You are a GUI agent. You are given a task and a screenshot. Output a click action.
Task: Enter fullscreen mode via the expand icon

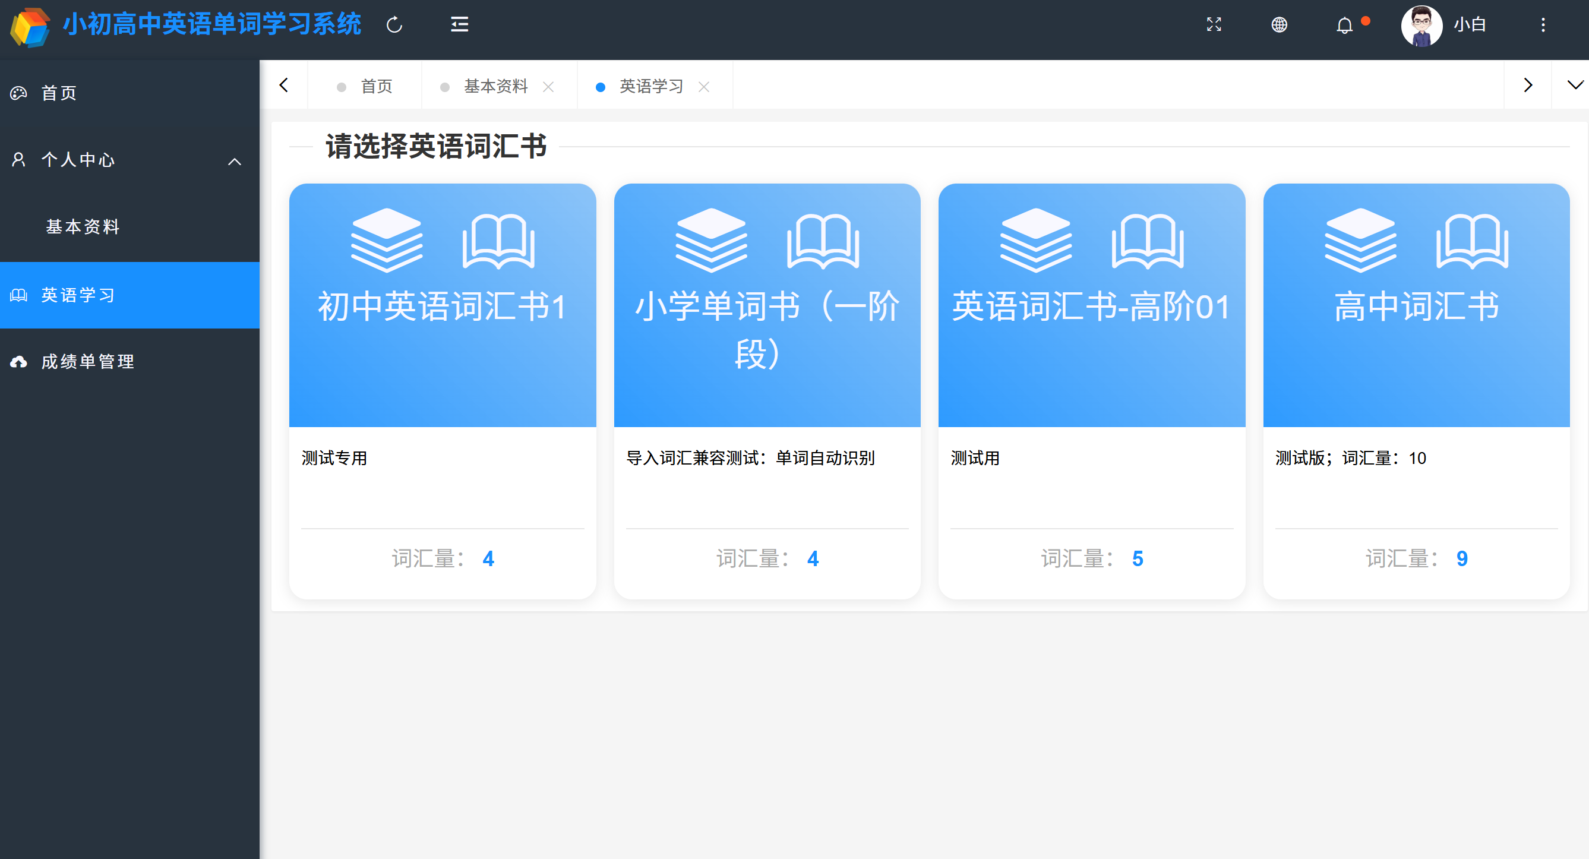(1214, 25)
